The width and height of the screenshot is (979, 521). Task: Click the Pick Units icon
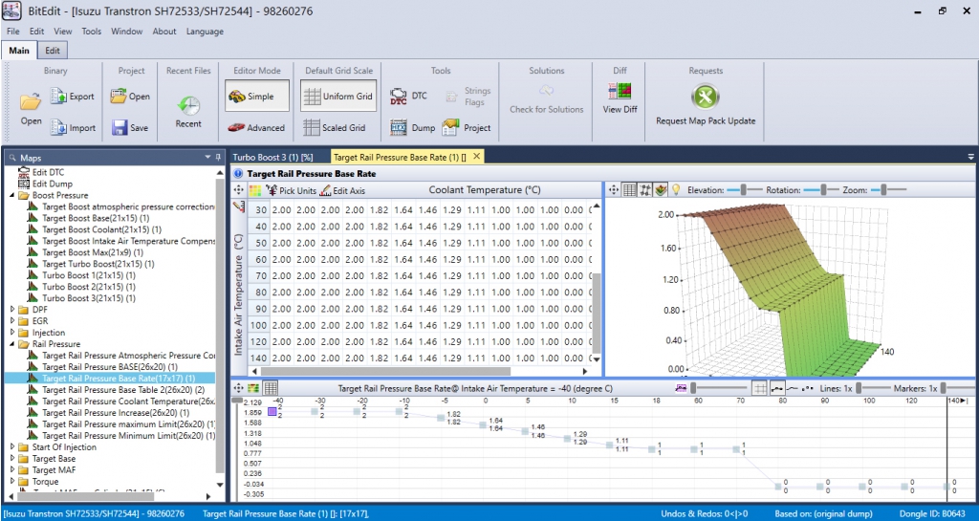click(x=272, y=190)
